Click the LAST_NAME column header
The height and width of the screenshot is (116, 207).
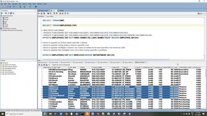[73, 67]
